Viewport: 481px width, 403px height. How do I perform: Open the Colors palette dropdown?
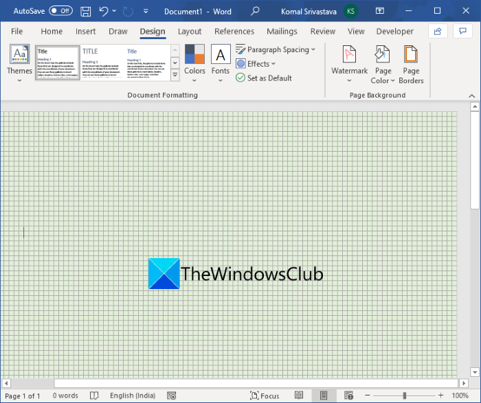click(194, 63)
